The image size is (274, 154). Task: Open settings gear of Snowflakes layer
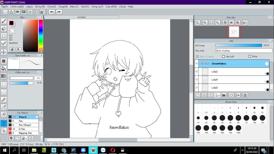click(267, 63)
